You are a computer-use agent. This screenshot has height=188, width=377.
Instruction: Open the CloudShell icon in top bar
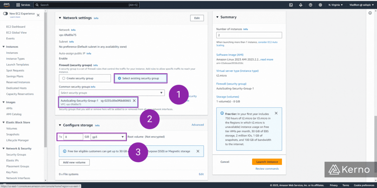[x=291, y=5]
